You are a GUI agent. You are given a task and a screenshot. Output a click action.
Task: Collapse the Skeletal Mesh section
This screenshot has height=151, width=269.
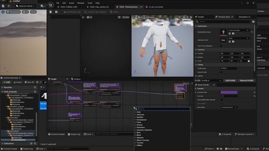point(196,26)
